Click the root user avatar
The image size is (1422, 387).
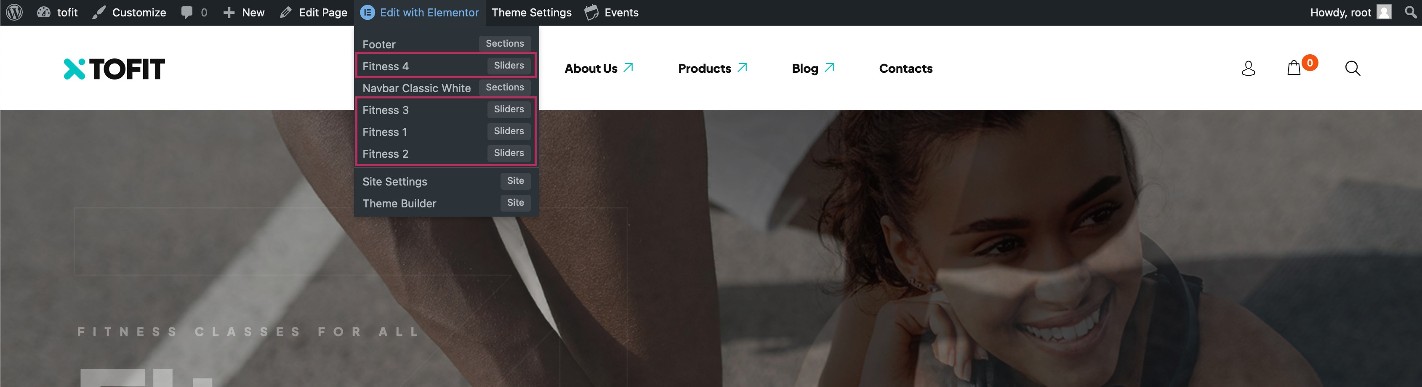pyautogui.click(x=1384, y=12)
